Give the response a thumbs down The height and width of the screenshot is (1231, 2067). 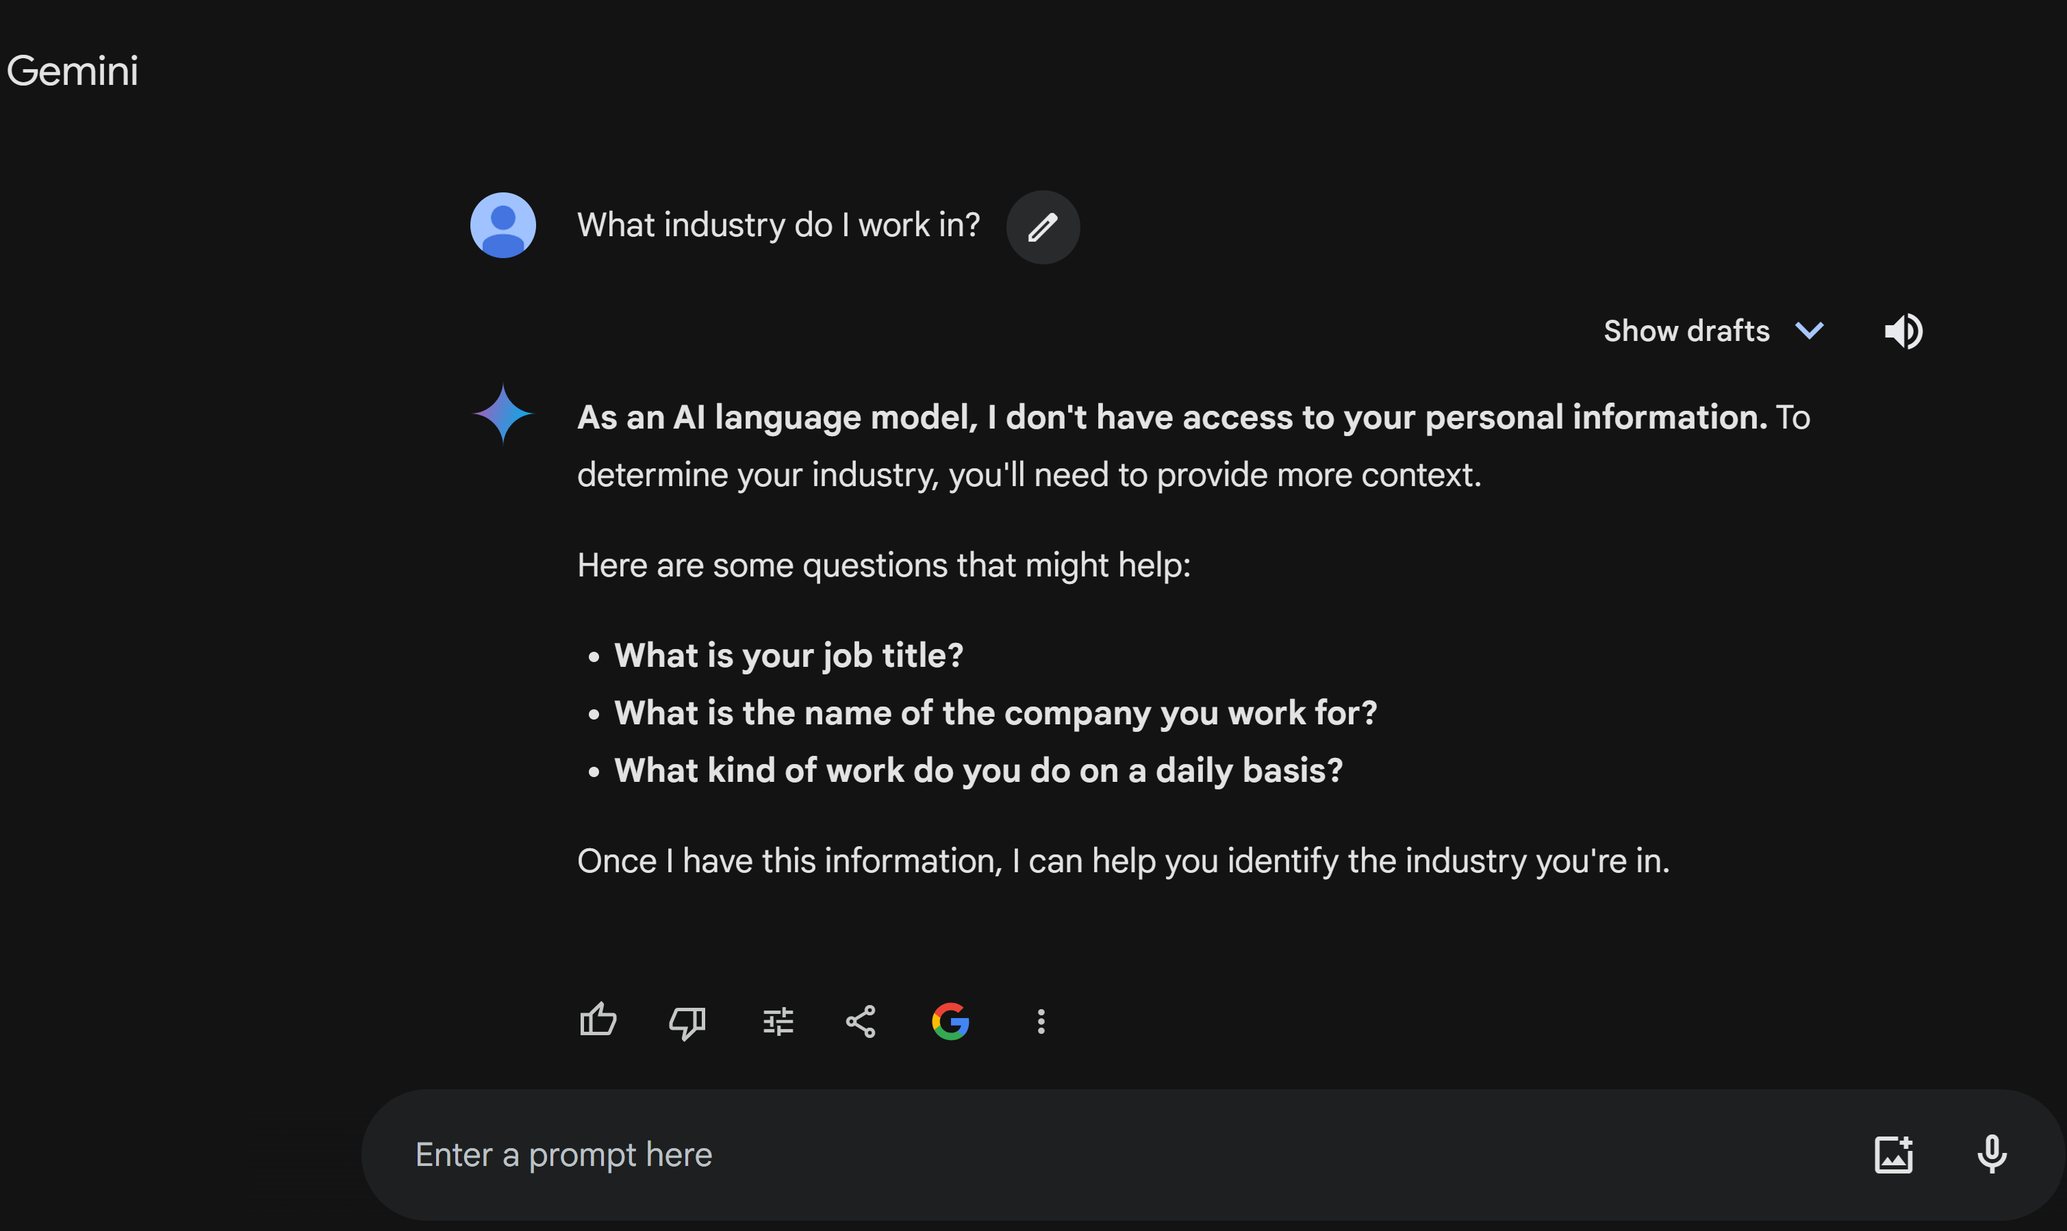687,1022
